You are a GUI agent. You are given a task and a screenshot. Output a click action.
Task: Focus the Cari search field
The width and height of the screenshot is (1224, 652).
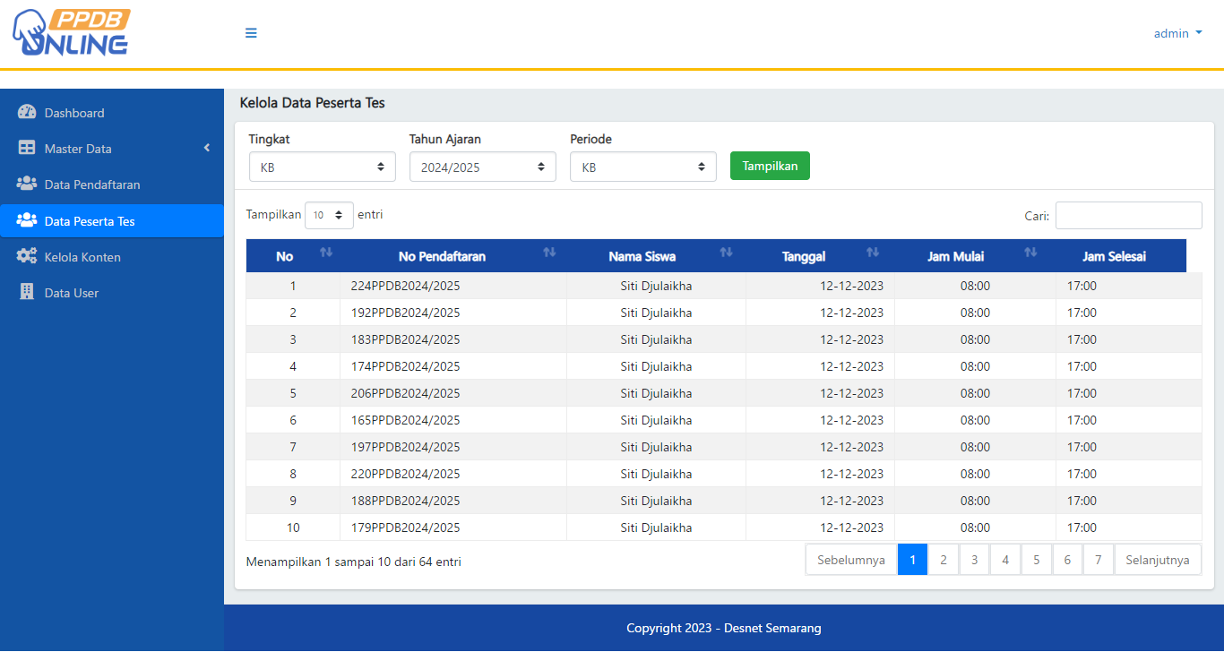(1128, 215)
